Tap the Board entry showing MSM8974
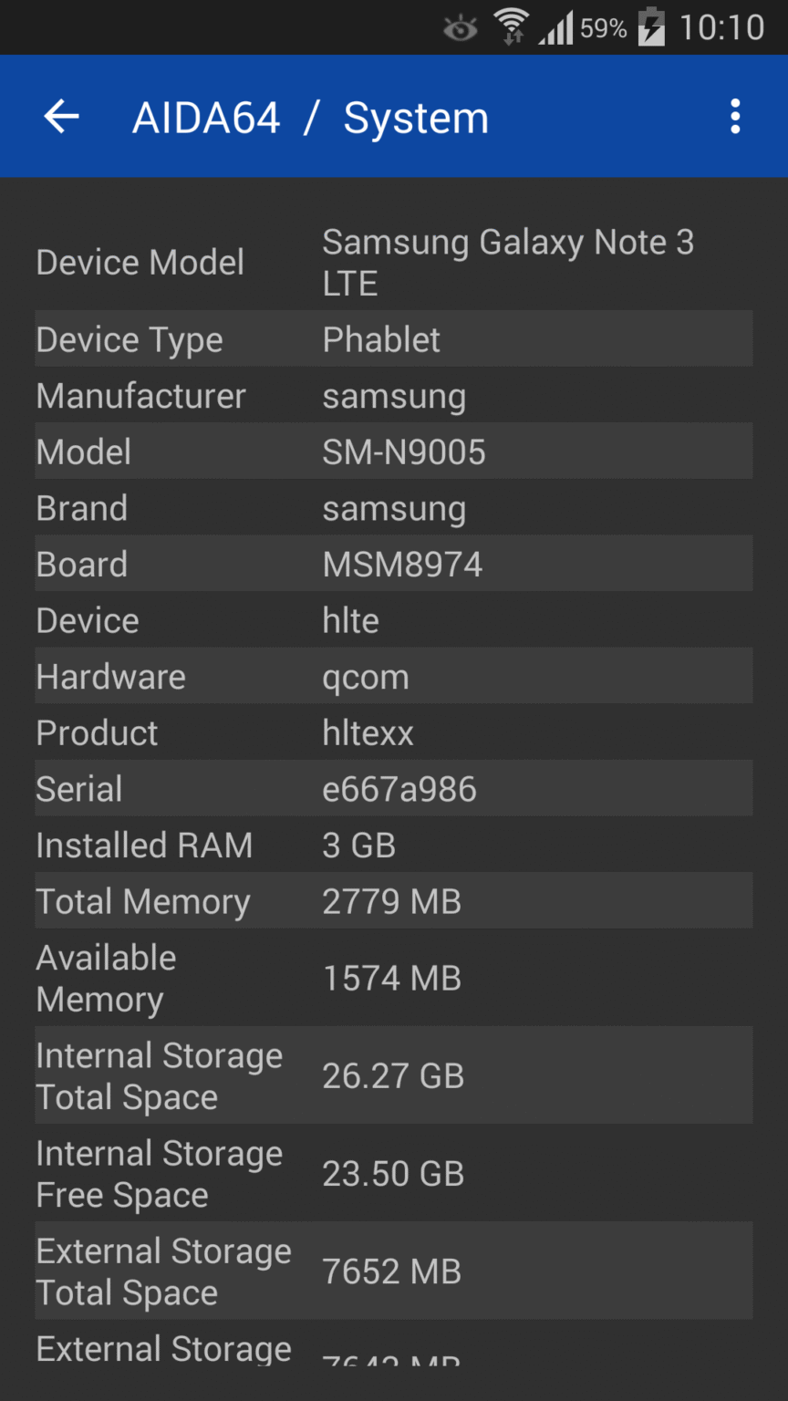788x1401 pixels. [x=402, y=563]
